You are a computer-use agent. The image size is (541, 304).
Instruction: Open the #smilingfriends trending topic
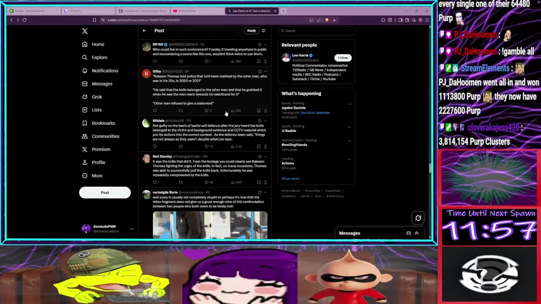pyautogui.click(x=295, y=145)
